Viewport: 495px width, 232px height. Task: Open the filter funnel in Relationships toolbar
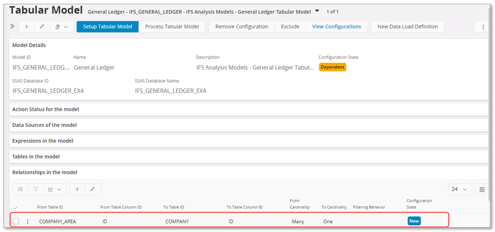point(36,189)
